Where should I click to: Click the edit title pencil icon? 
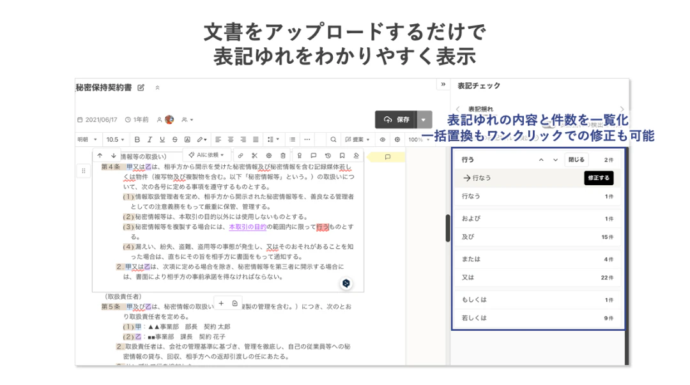tap(141, 87)
